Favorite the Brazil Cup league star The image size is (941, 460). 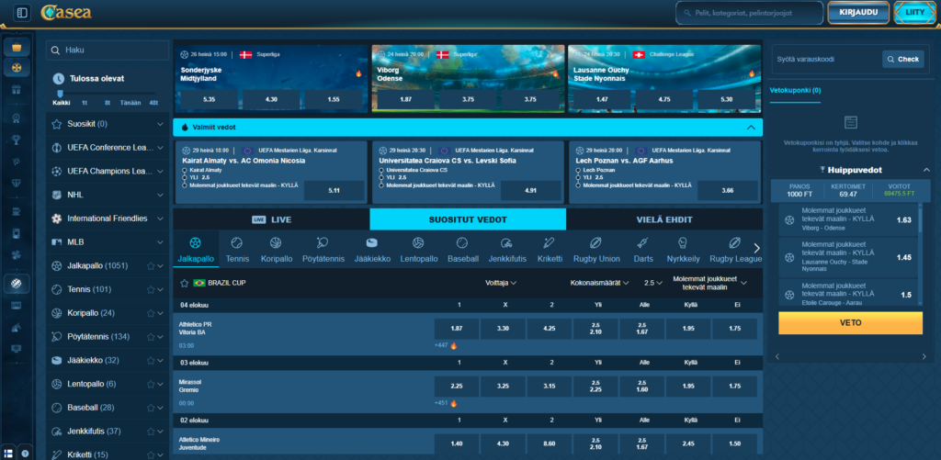click(184, 283)
